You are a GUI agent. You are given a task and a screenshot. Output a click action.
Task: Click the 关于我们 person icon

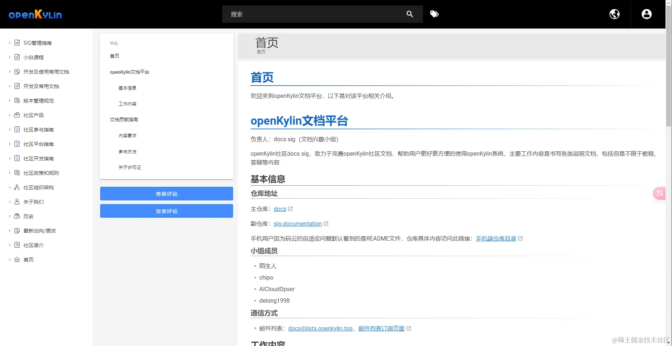point(17,202)
